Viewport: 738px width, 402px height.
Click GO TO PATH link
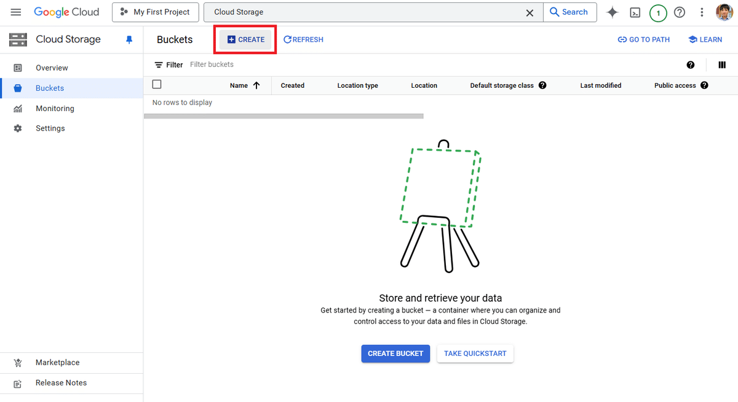pyautogui.click(x=643, y=39)
